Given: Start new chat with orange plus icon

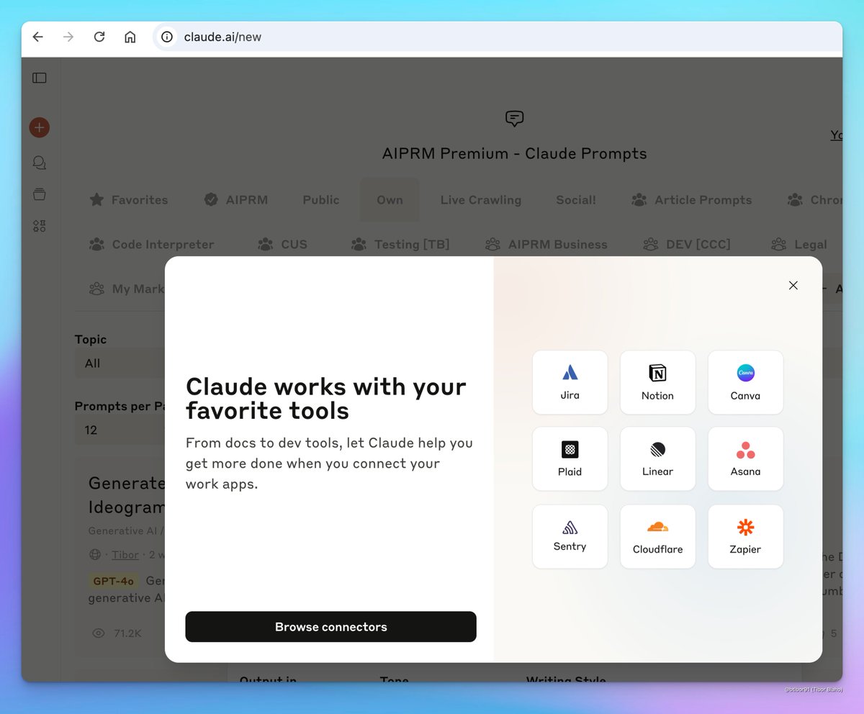Looking at the screenshot, I should (x=39, y=128).
